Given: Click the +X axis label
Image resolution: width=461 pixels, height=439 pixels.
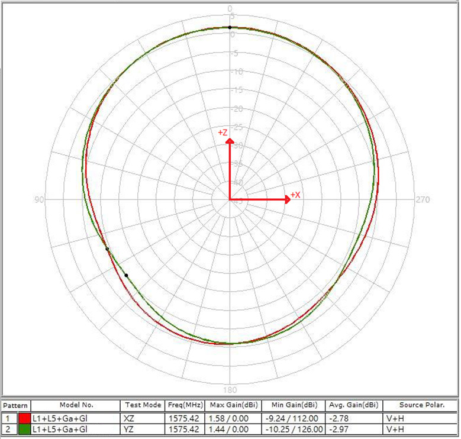Looking at the screenshot, I should pyautogui.click(x=295, y=195).
